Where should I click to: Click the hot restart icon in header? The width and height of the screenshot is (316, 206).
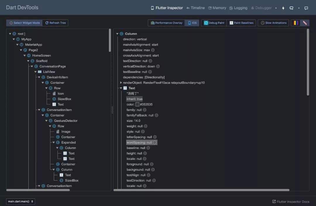click(291, 8)
